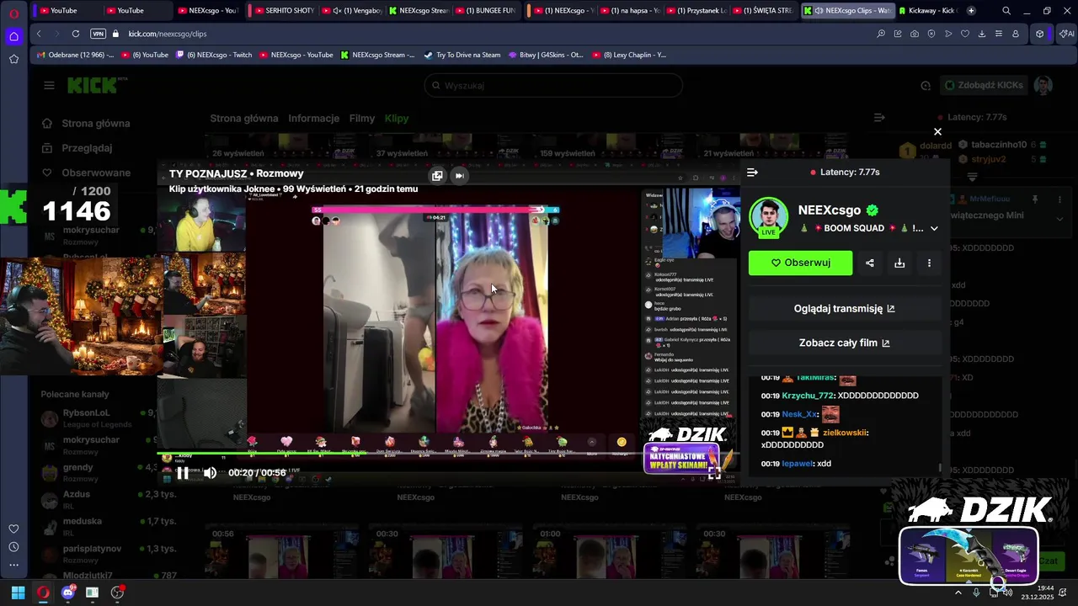Go back with browser back arrow
The height and width of the screenshot is (606, 1078).
point(39,34)
